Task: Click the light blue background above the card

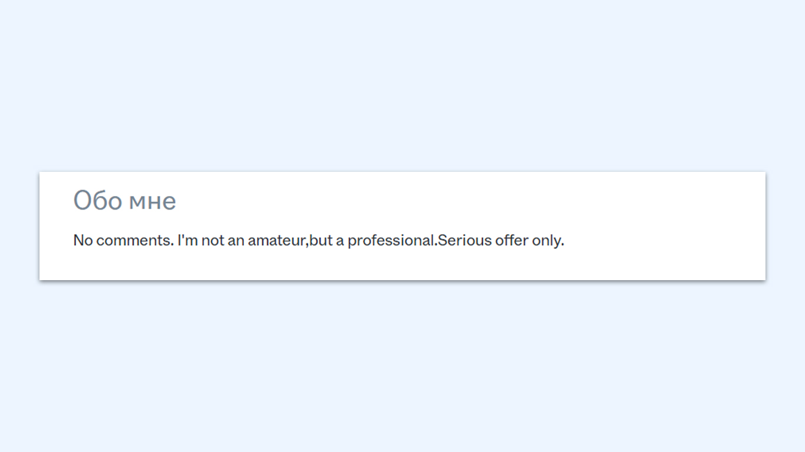Action: [x=402, y=85]
